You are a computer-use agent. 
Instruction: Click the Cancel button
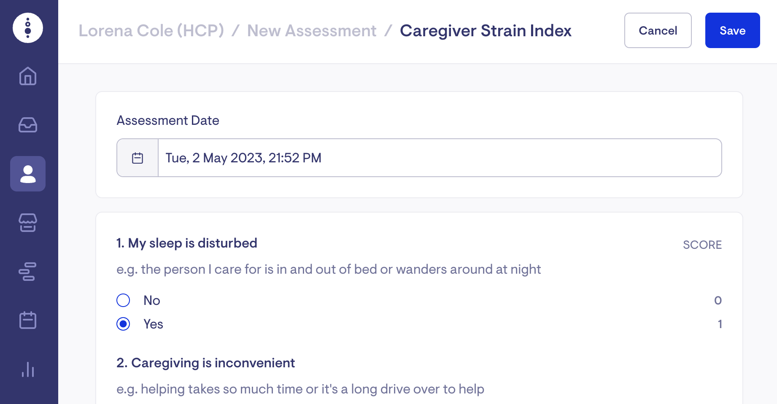(658, 30)
